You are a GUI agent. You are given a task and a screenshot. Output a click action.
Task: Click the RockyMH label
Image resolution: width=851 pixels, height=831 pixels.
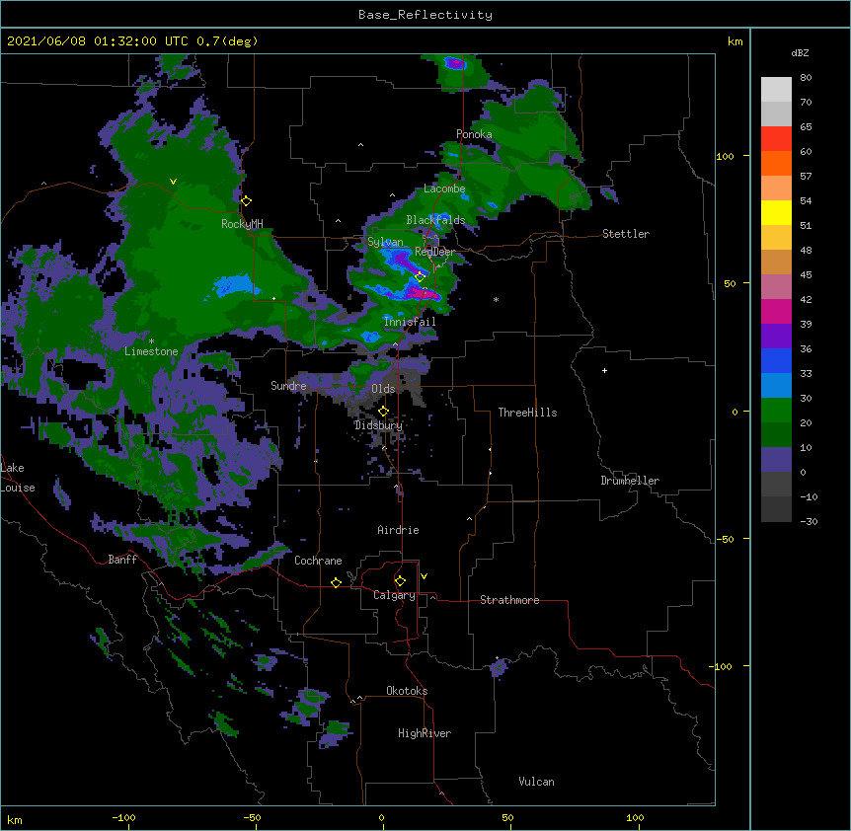pos(242,224)
